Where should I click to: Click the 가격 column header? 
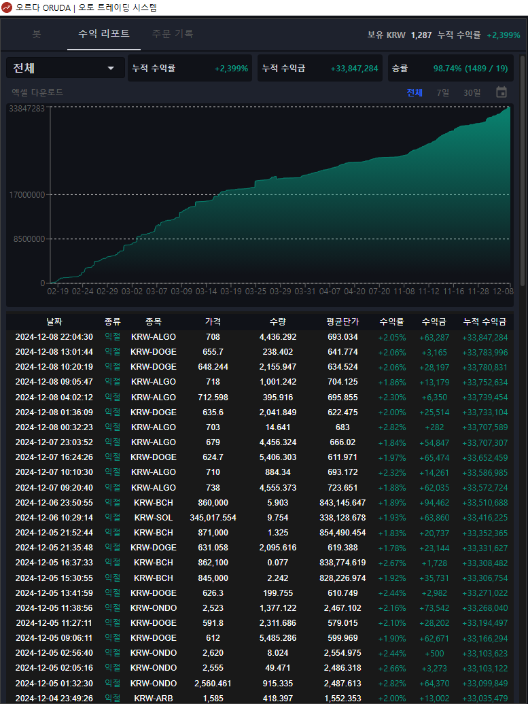point(213,321)
